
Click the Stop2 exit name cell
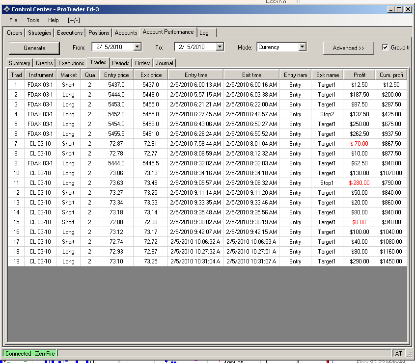(327, 114)
